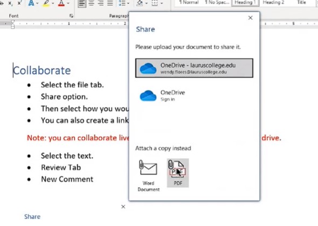Expand borders dropdown arrow
Viewport: 318px width, 226px height.
click(x=162, y=3)
